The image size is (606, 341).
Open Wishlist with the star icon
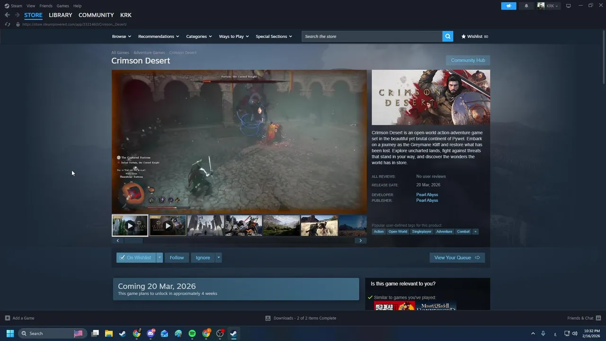[475, 36]
